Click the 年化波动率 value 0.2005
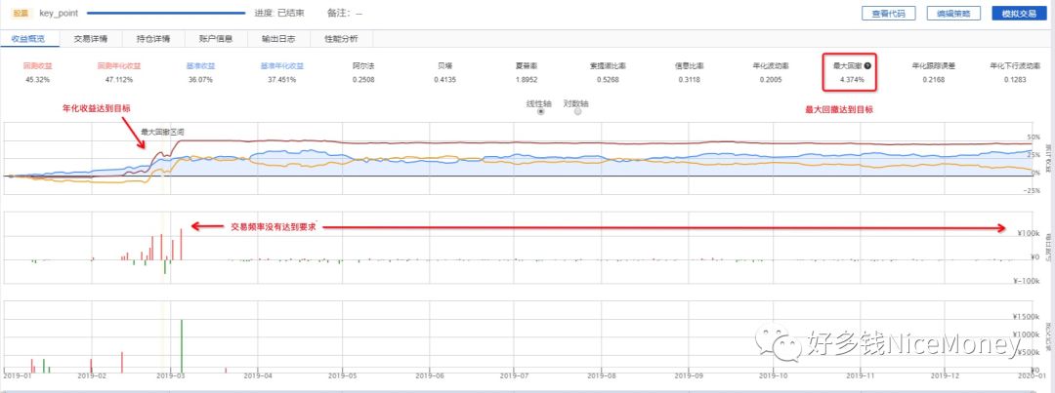This screenshot has height=393, width=1055. [771, 79]
